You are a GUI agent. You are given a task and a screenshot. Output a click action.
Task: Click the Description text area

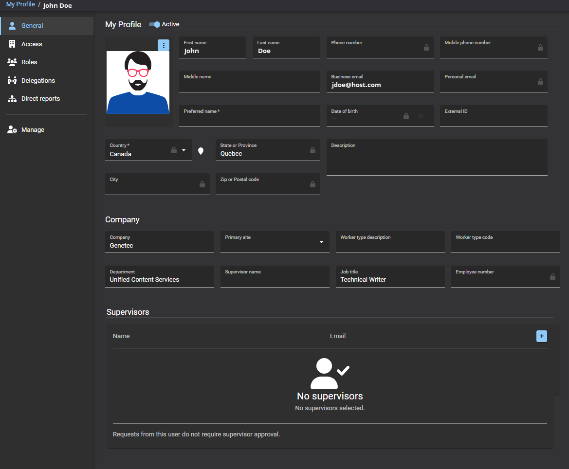pos(437,157)
